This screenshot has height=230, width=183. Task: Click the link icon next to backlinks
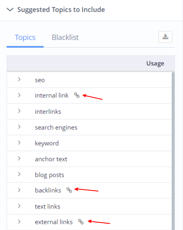point(69,190)
